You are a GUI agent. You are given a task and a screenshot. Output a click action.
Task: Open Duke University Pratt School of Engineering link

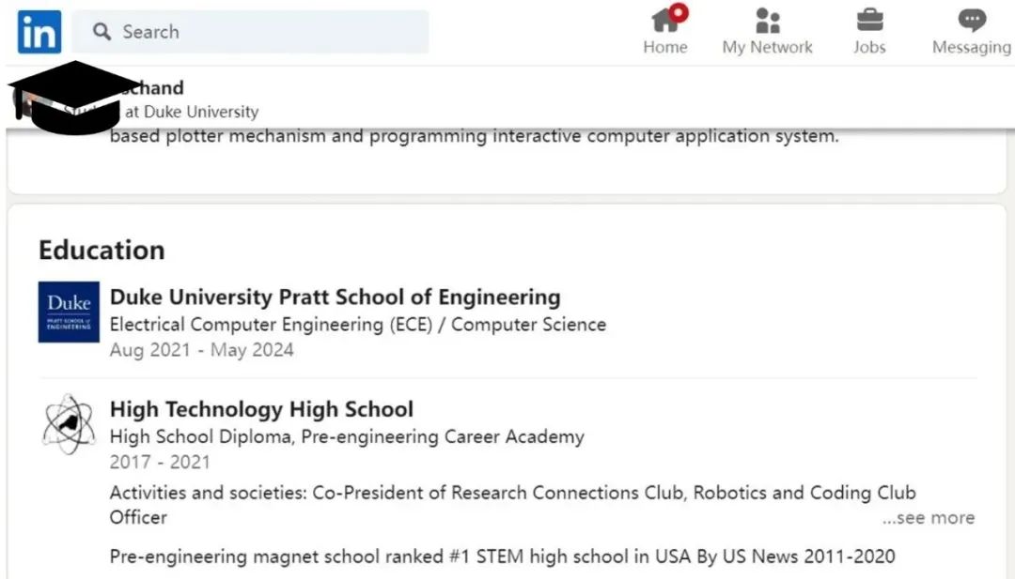(335, 297)
